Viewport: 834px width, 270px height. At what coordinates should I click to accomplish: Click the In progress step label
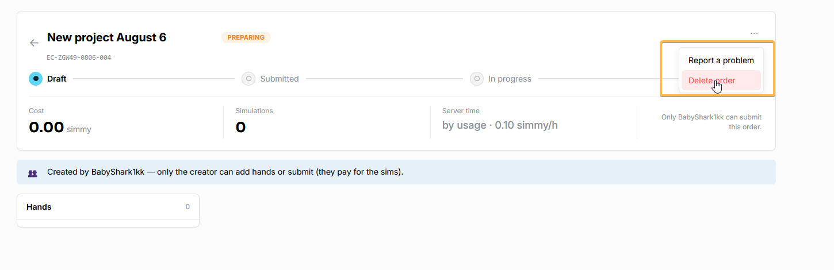[x=510, y=79]
